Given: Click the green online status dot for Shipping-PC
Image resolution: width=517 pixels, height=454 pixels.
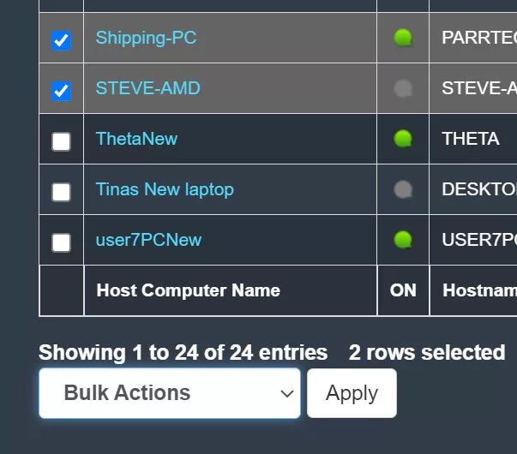Looking at the screenshot, I should 403,38.
